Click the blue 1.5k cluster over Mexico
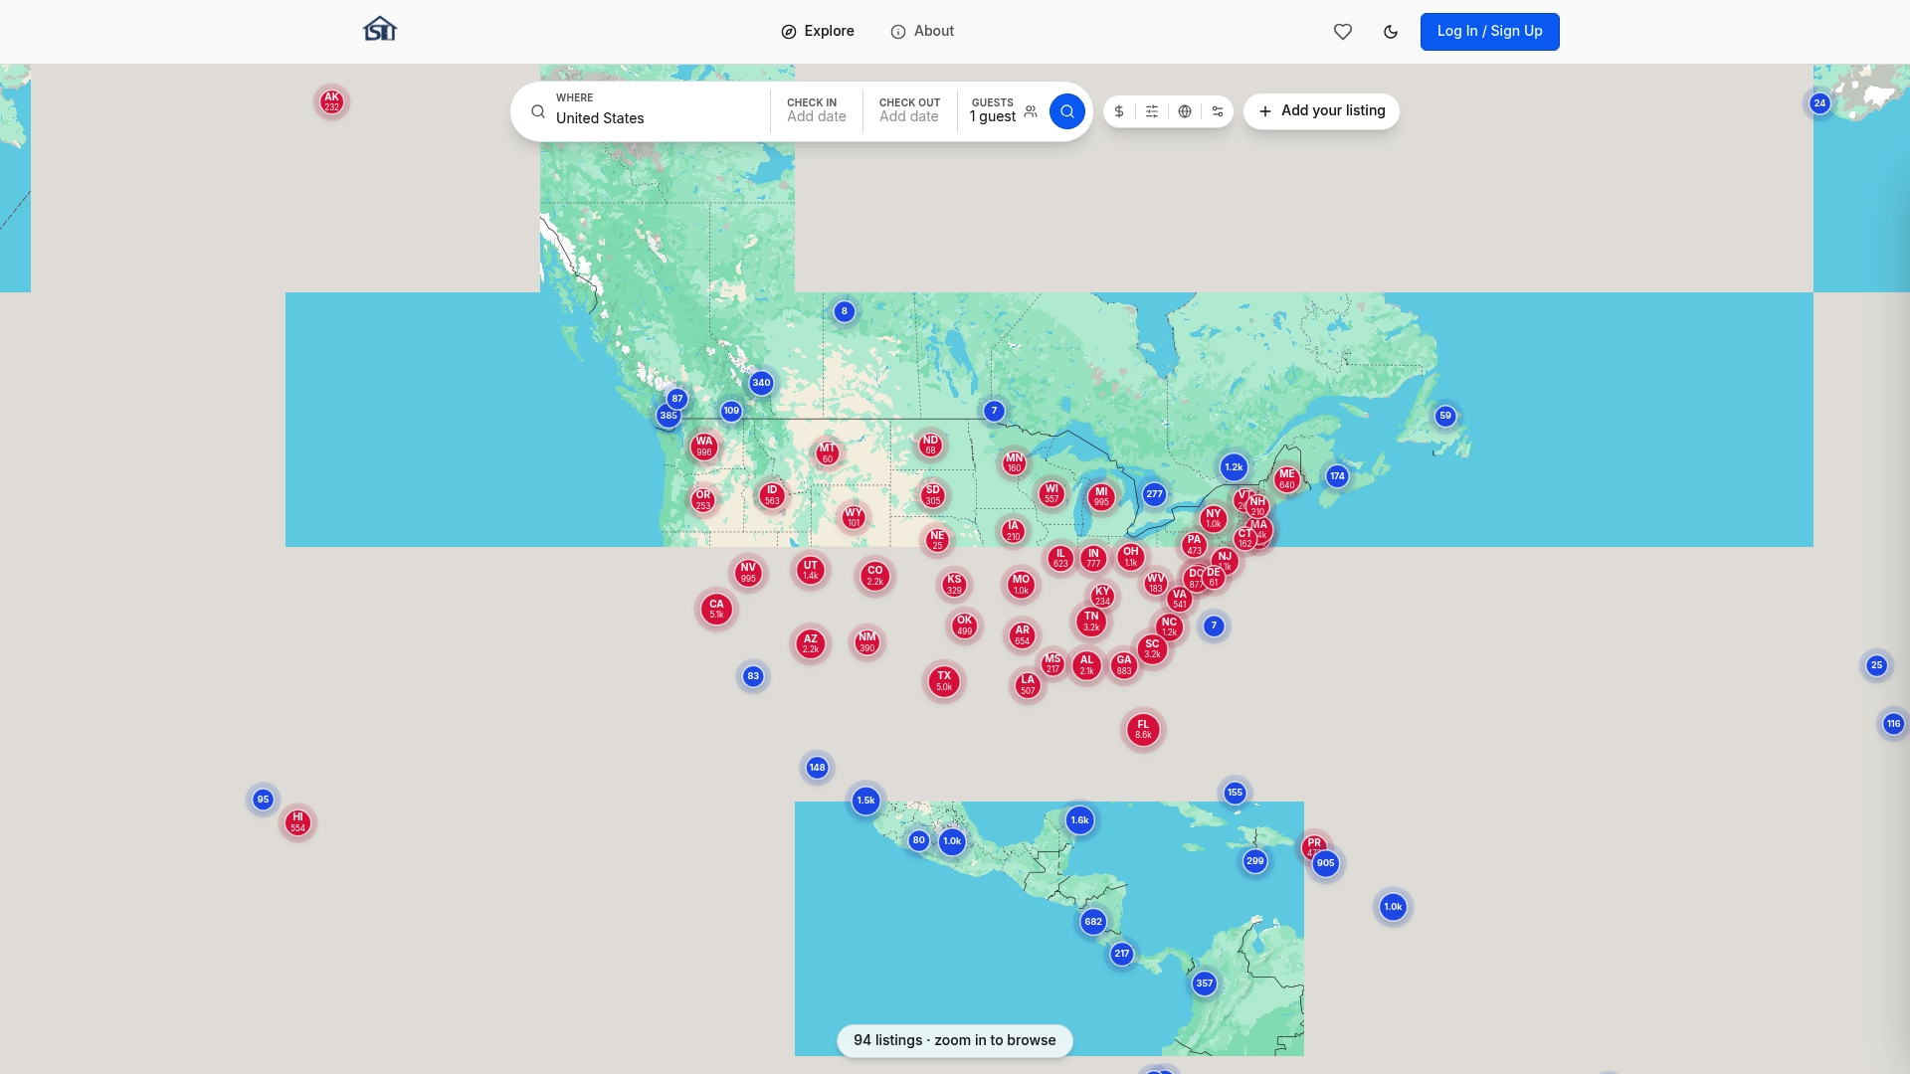Image resolution: width=1910 pixels, height=1074 pixels. click(x=865, y=801)
